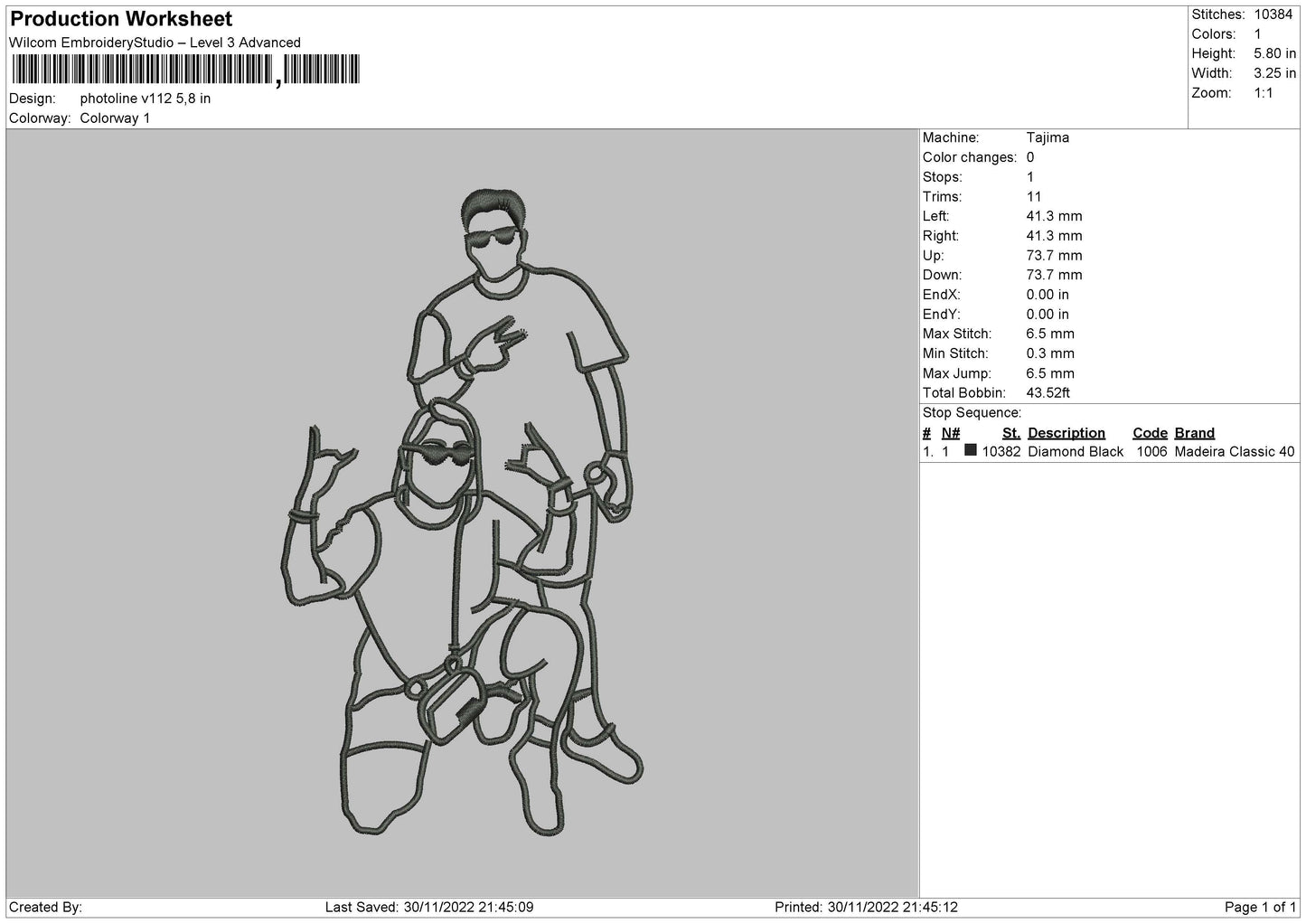Click the 'EndY:' label
Image resolution: width=1306 pixels, height=923 pixels.
[x=941, y=316]
